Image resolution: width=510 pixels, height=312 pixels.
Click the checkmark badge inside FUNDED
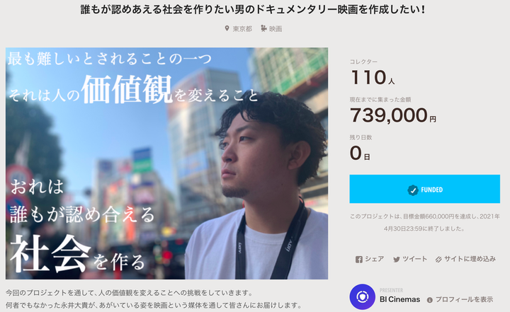click(413, 190)
